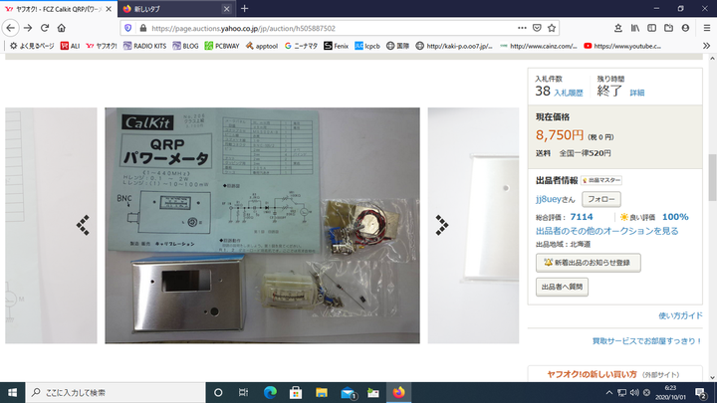
Task: Open Mail app from taskbar
Action: [x=348, y=392]
